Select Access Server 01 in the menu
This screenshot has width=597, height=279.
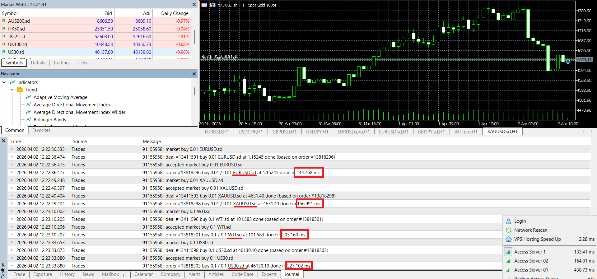550,270
